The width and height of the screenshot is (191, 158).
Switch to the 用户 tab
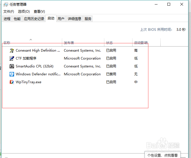(x=61, y=19)
